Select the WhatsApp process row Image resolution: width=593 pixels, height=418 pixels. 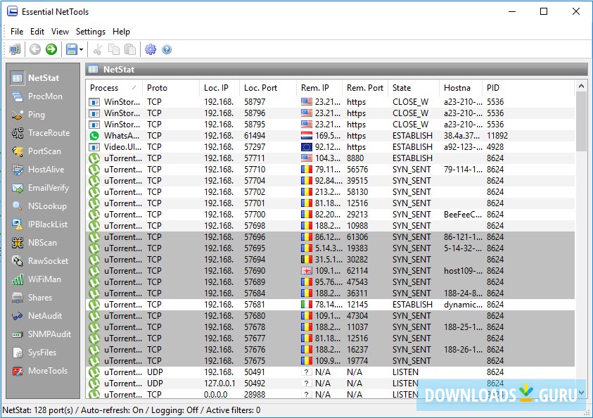[122, 136]
